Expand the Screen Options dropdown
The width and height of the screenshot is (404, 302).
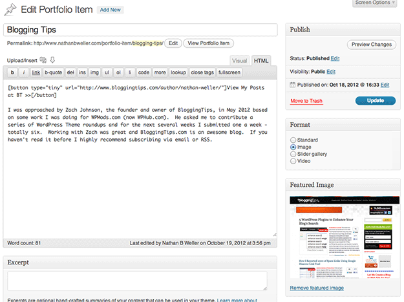[x=375, y=3]
